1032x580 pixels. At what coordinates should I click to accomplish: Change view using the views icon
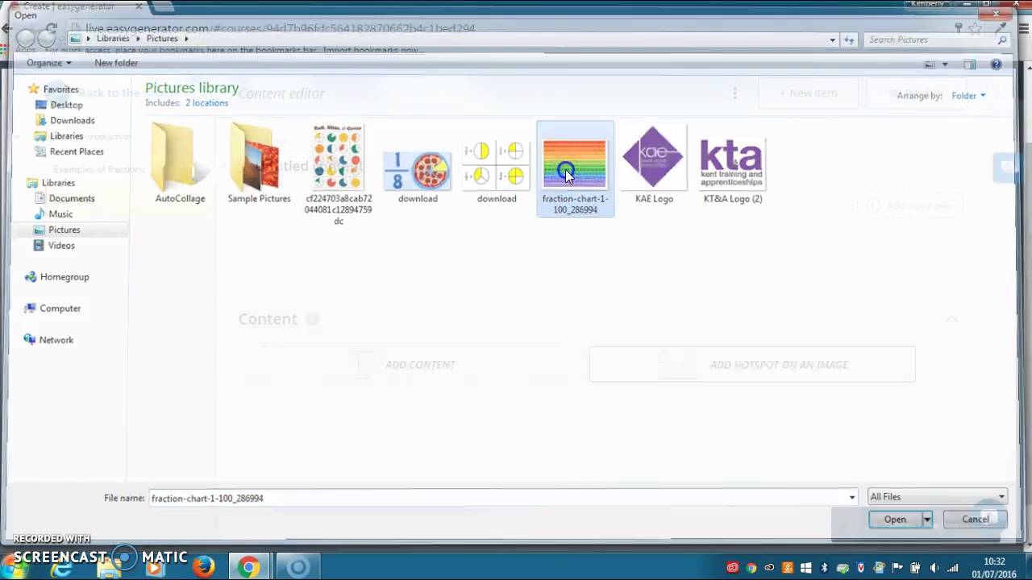[930, 64]
